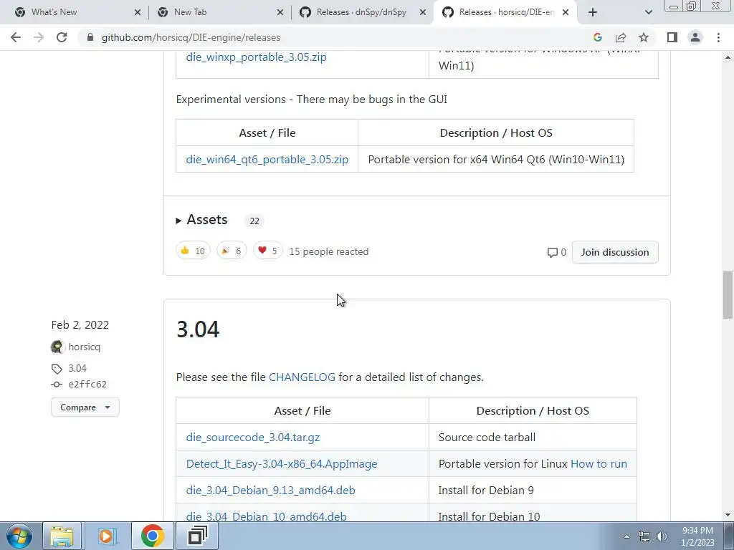The image size is (734, 550).
Task: Go back to the previous page
Action: click(x=16, y=37)
